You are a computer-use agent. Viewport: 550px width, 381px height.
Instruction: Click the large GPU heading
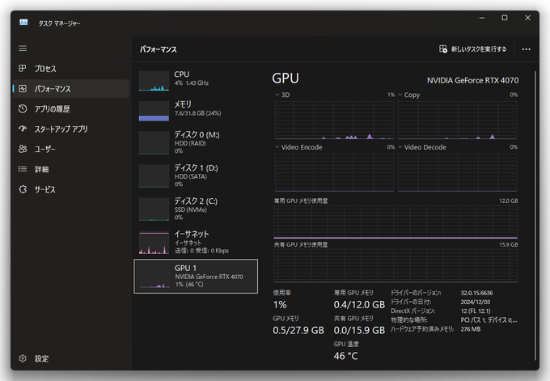pyautogui.click(x=286, y=78)
